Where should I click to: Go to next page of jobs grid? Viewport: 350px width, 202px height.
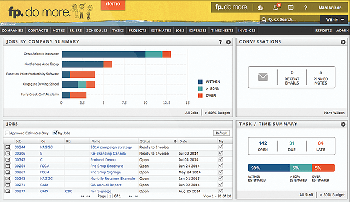point(130,196)
